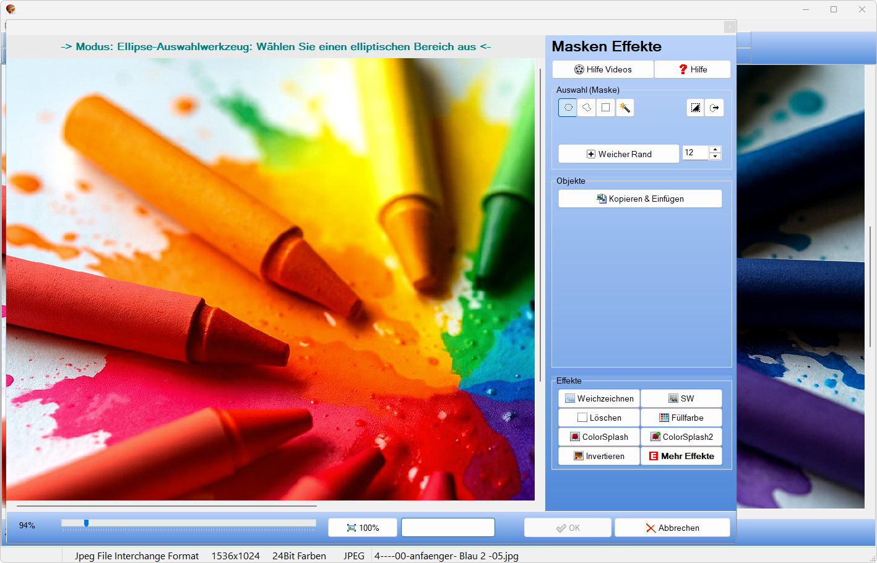Open Mehr Effekte
Image resolution: width=877 pixels, height=563 pixels.
coord(681,456)
